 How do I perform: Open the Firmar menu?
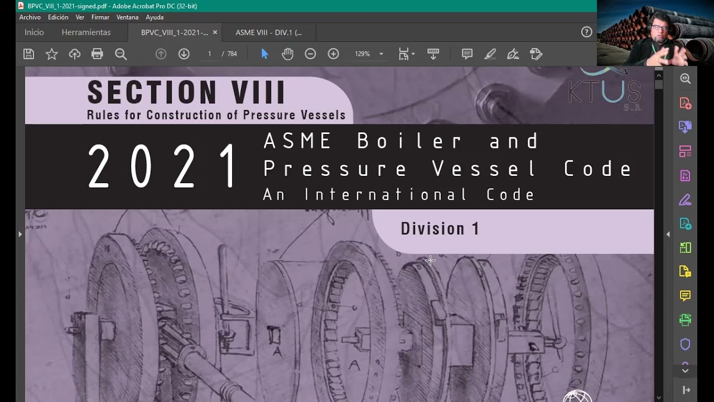pyautogui.click(x=100, y=17)
